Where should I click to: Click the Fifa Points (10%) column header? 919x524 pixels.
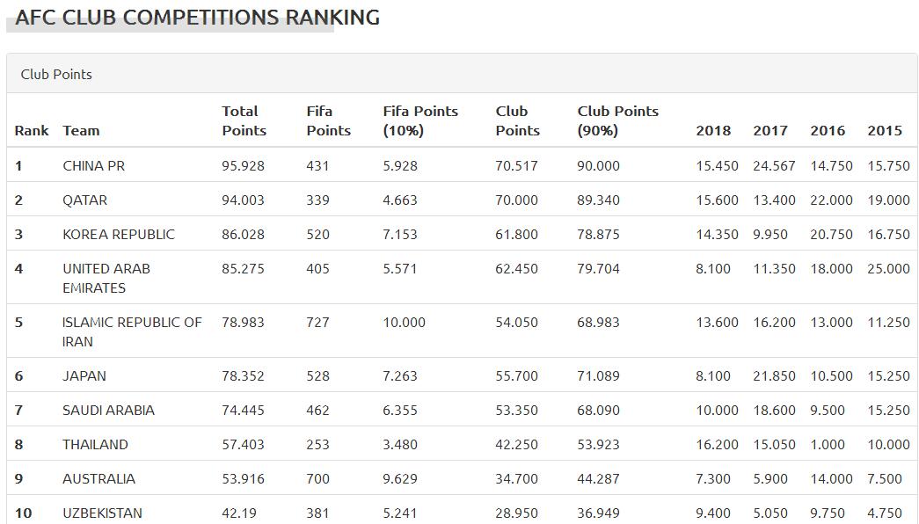[x=420, y=120]
